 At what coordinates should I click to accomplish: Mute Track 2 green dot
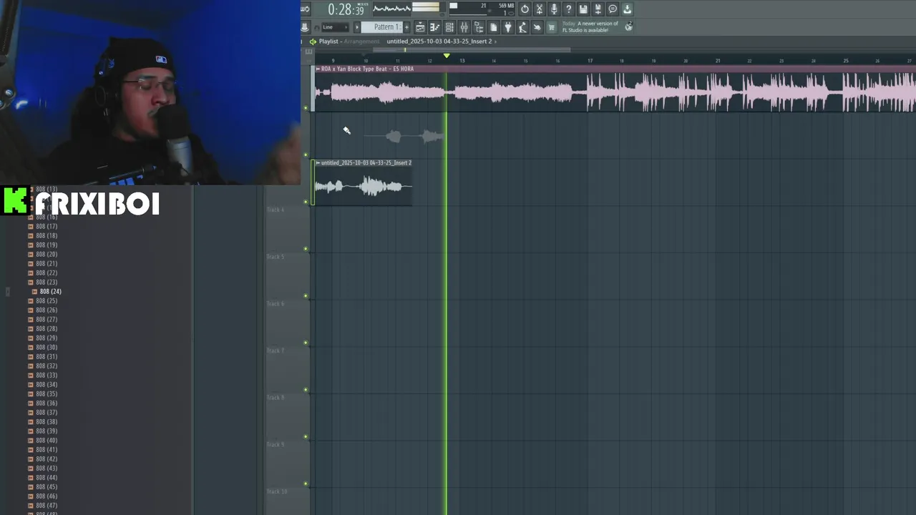pyautogui.click(x=306, y=154)
